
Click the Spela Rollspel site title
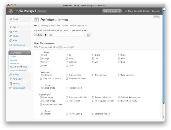pos(25,11)
